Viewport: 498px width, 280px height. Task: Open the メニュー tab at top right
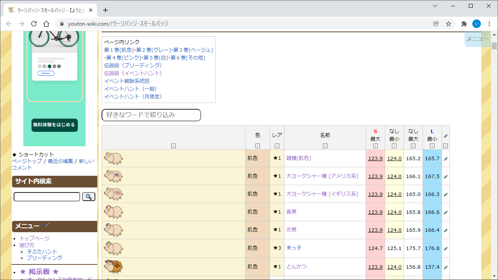[477, 39]
